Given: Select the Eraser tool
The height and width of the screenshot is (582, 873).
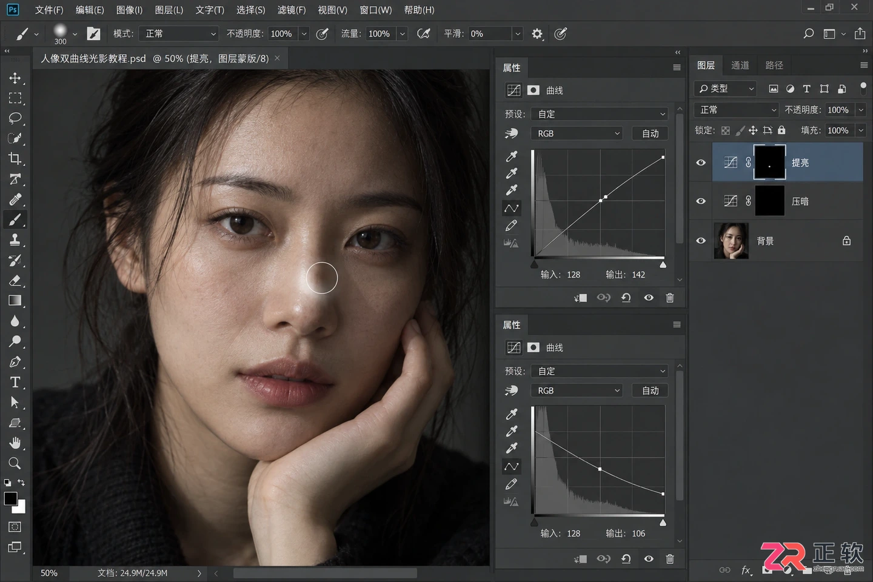Looking at the screenshot, I should (15, 281).
